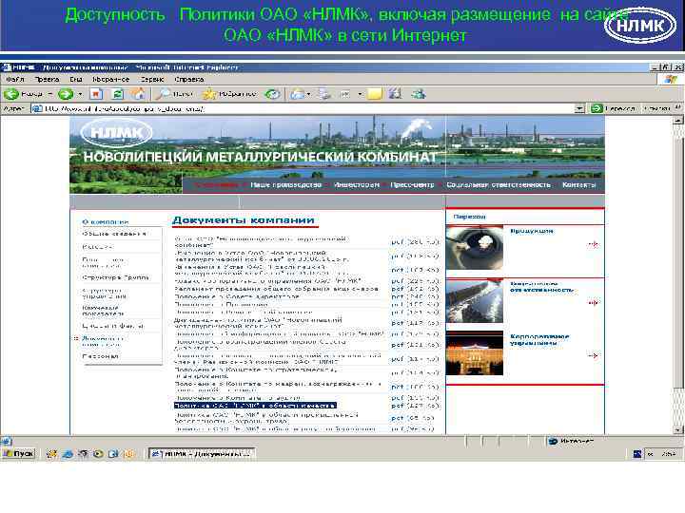Open the Ключевые показатели sidebar link

click(x=104, y=311)
